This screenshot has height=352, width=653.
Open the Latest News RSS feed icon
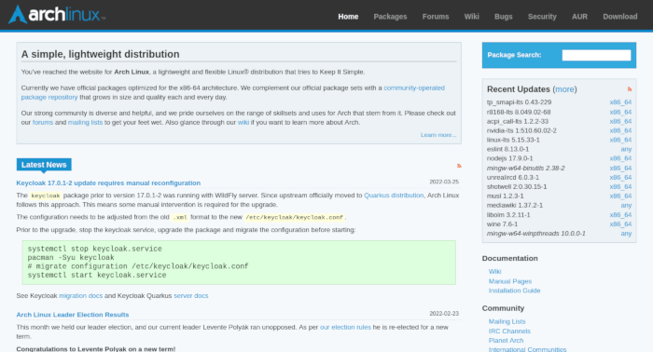click(459, 166)
